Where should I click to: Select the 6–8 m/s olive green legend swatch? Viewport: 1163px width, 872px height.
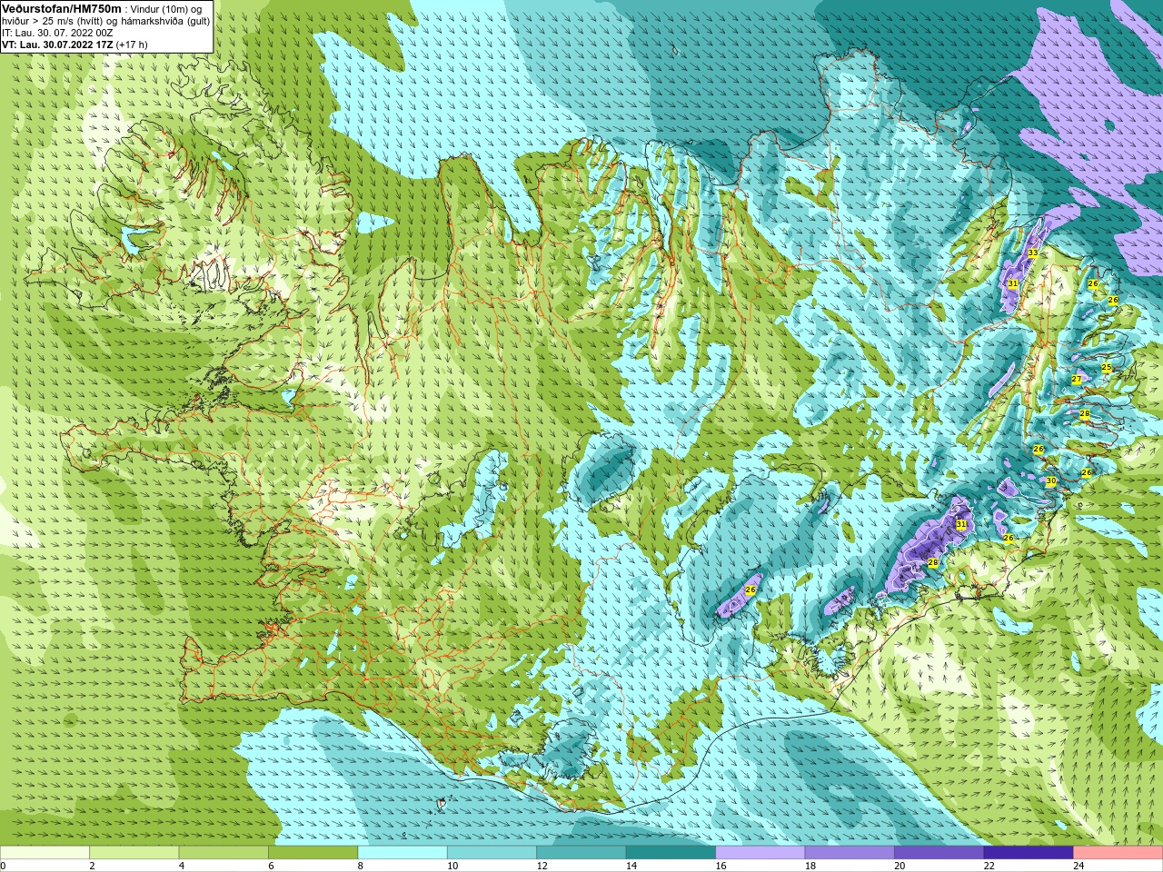(313, 852)
